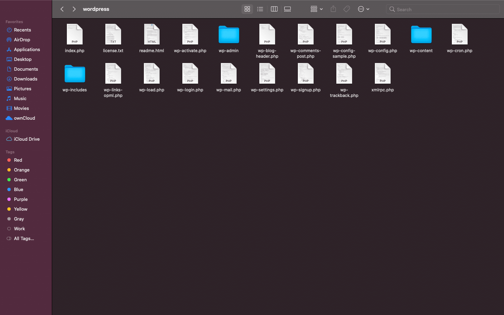Select the wp-signup.php file icon
This screenshot has height=315, width=504.
[306, 73]
